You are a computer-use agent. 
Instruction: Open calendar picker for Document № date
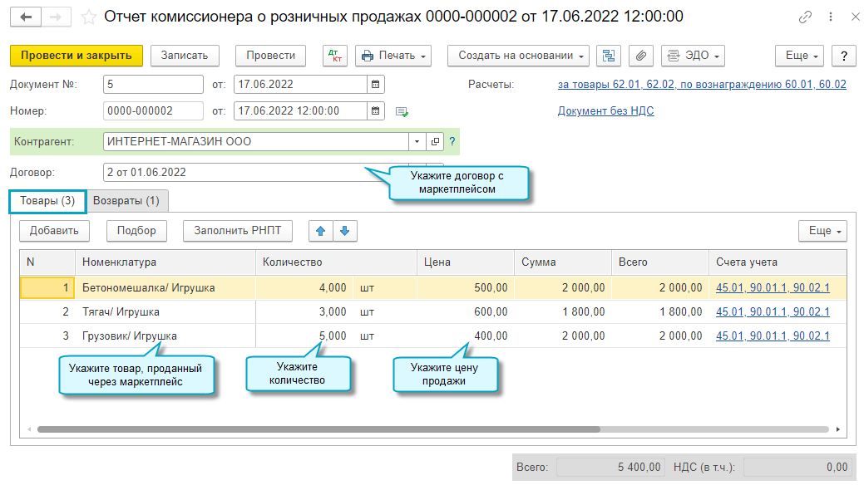pyautogui.click(x=376, y=85)
